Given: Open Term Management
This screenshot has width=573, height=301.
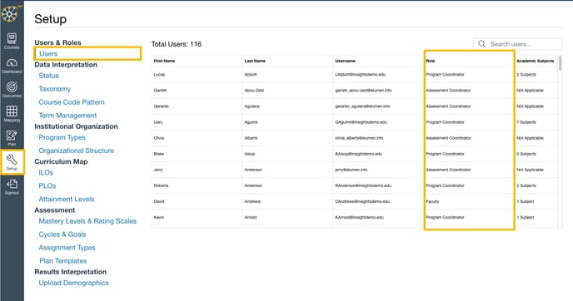Looking at the screenshot, I should [x=67, y=116].
